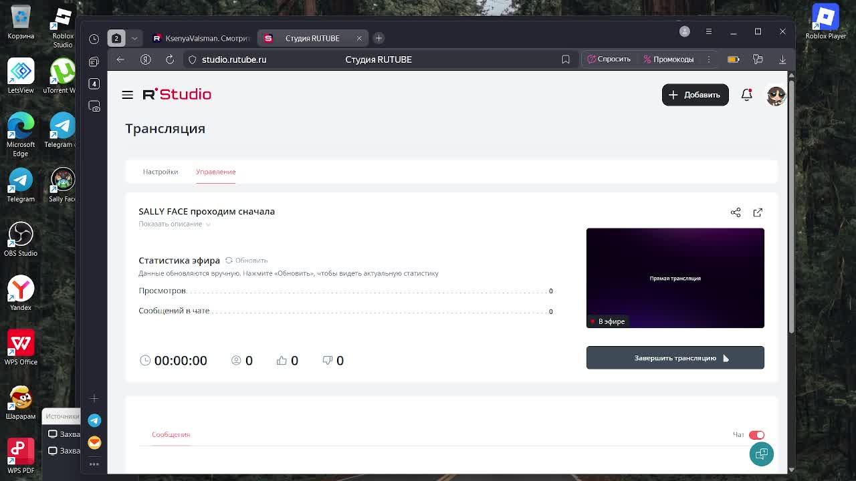Click the Просмотров statistics label
The image size is (856, 481).
(x=162, y=291)
